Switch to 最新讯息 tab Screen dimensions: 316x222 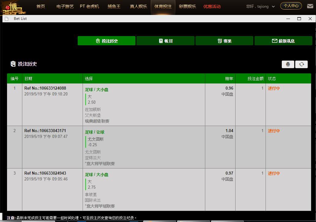283,41
